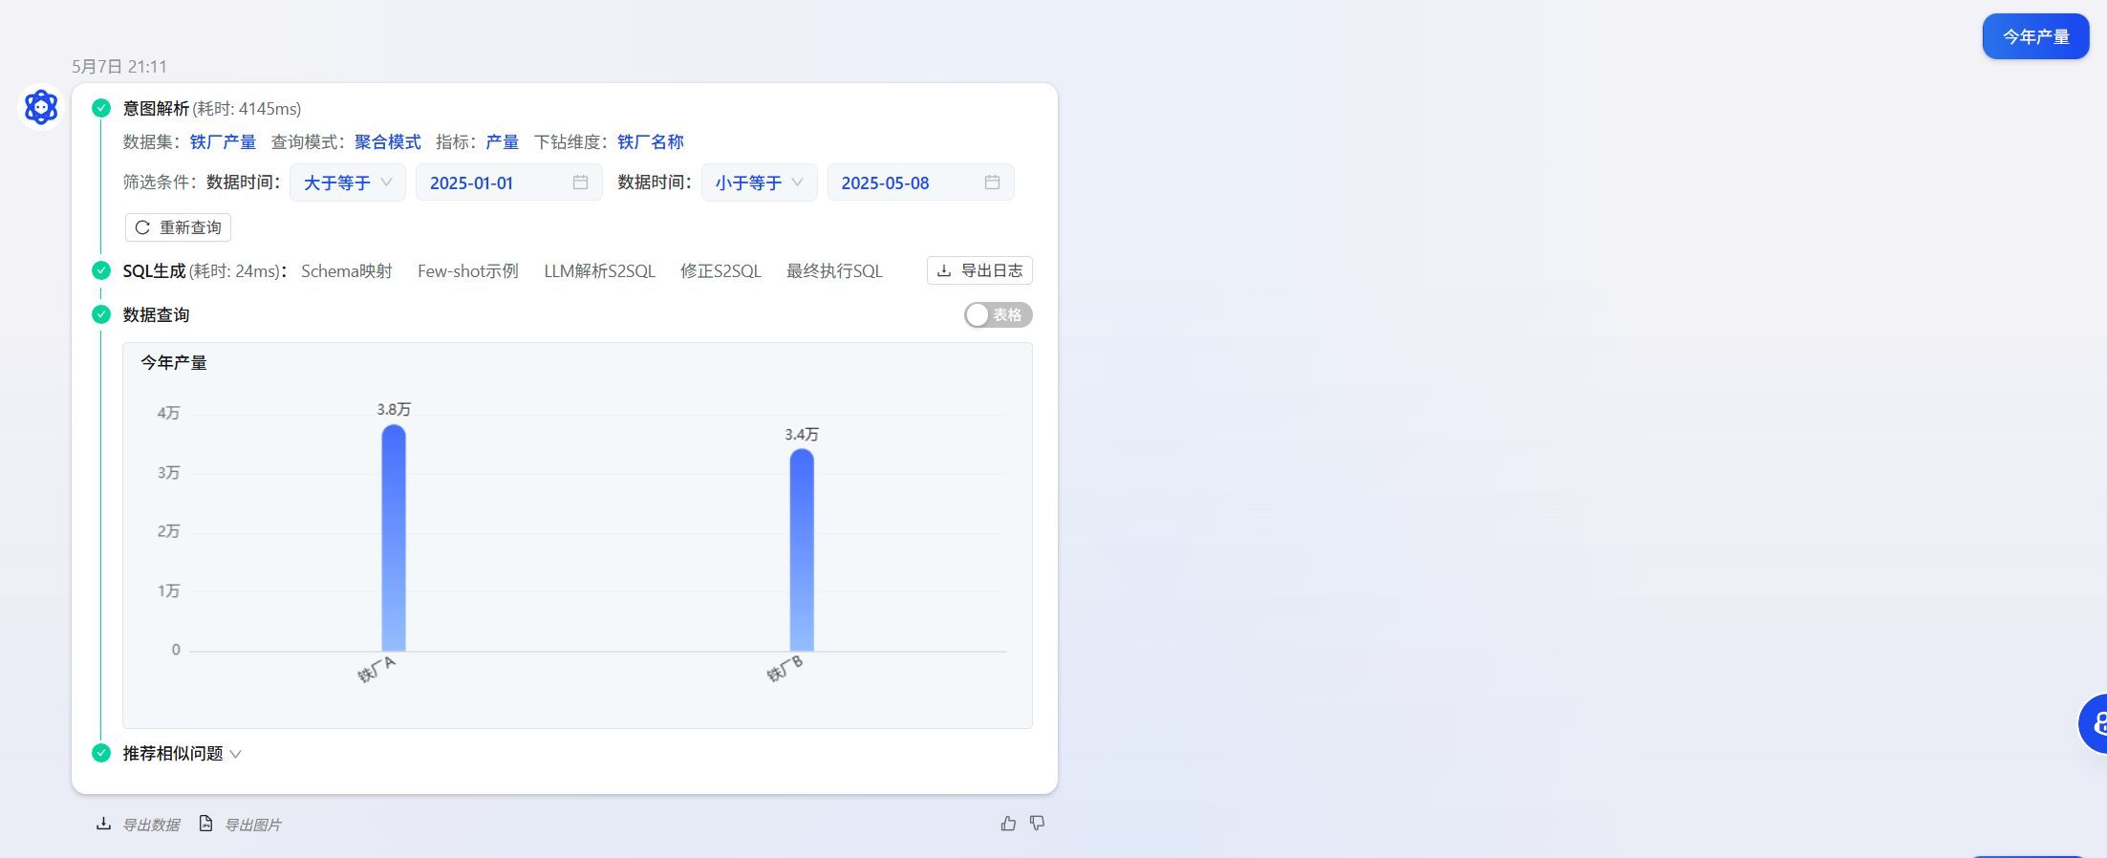Open calendar icon for end date 2025-05-08
Image resolution: width=2107 pixels, height=858 pixels.
click(992, 182)
